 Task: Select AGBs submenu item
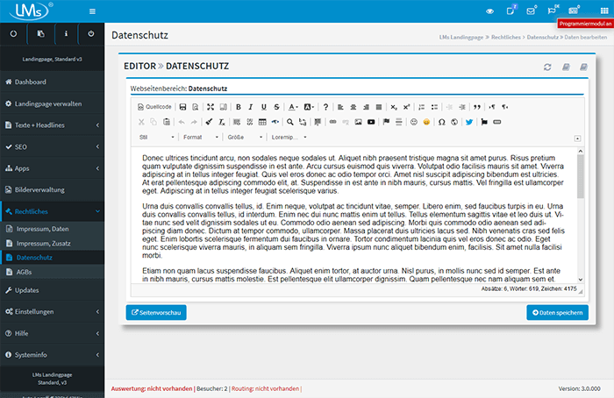click(x=52, y=272)
